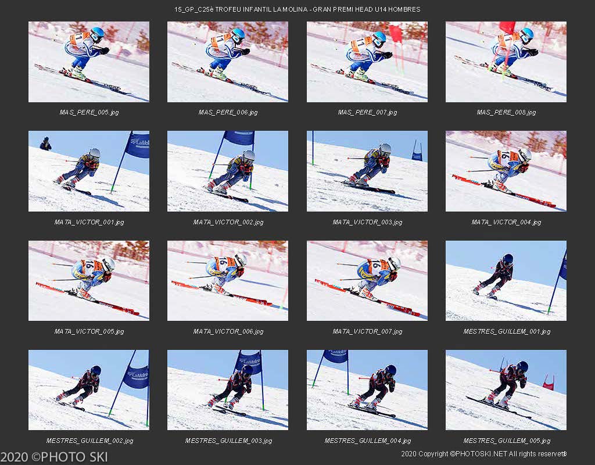Viewport: 595px width, 465px height.
Task: Click the MATA_VICTOR_004.jpg filename caption
Action: 506,222
